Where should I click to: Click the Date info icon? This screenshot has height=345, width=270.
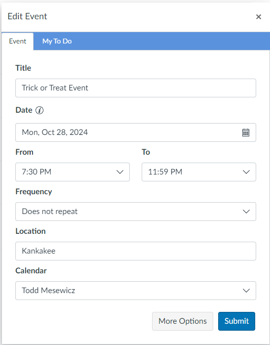pyautogui.click(x=39, y=110)
